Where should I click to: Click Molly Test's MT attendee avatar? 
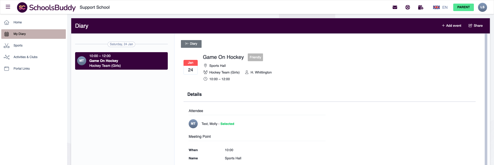[193, 124]
